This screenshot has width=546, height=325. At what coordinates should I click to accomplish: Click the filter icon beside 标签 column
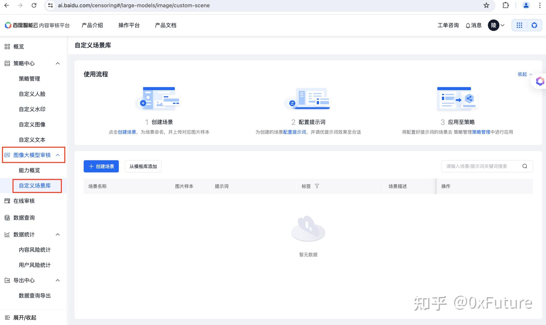pyautogui.click(x=317, y=186)
